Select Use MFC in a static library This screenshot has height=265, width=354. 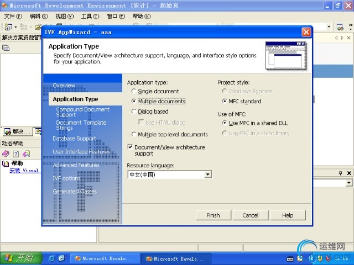pyautogui.click(x=256, y=133)
